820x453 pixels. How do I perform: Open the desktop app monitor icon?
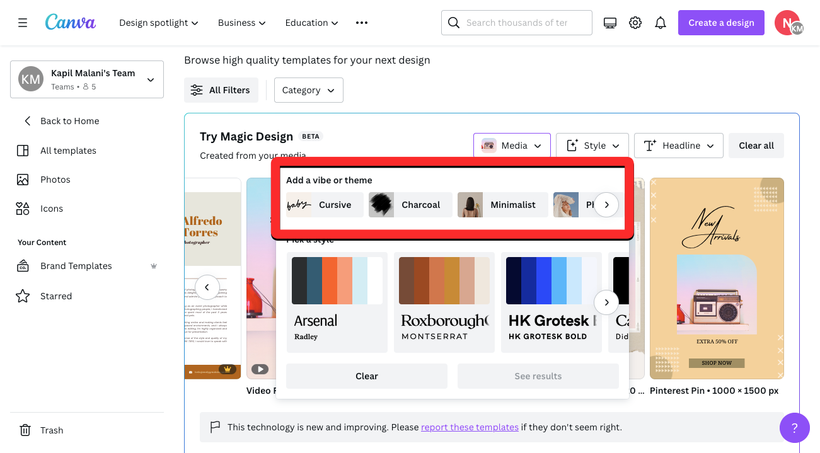pyautogui.click(x=609, y=23)
